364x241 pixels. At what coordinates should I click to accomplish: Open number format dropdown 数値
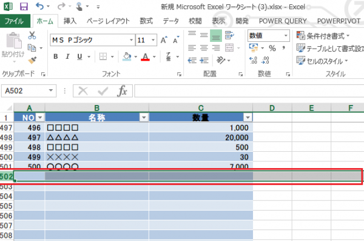coord(286,36)
